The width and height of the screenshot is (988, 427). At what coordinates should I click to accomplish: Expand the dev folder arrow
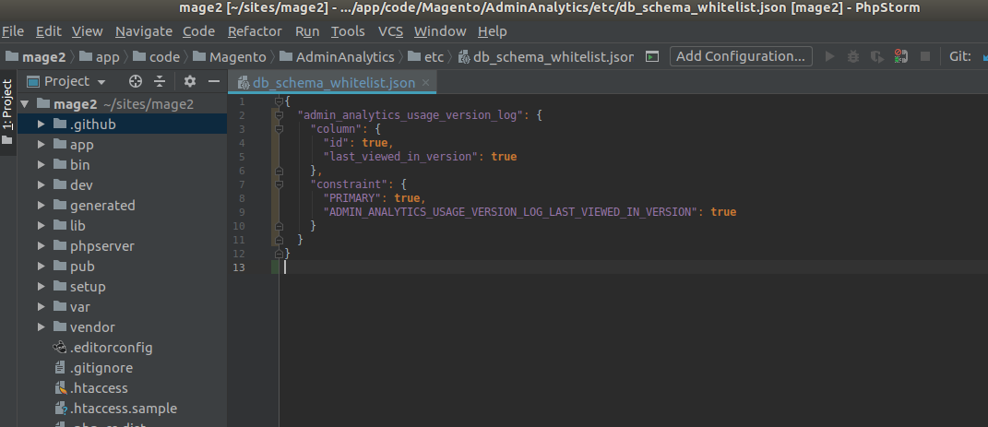tap(41, 185)
